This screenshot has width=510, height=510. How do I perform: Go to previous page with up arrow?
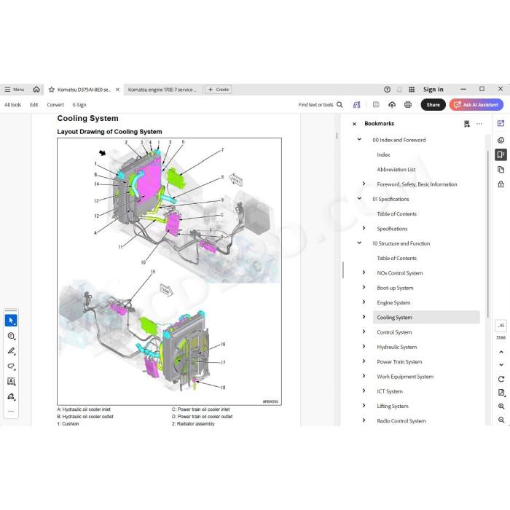501,352
